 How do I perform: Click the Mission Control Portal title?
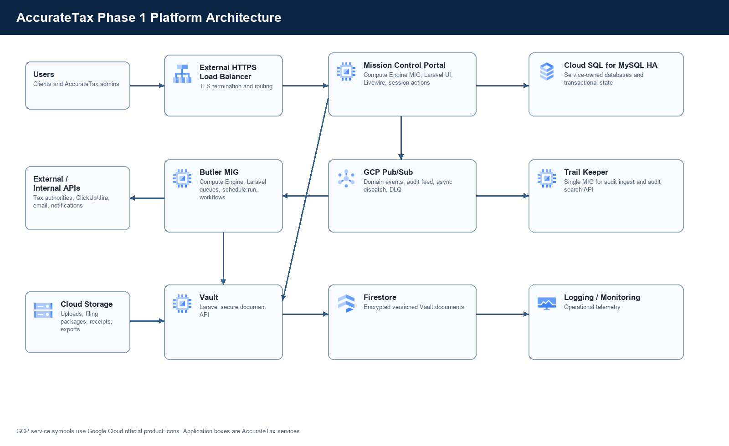(405, 65)
